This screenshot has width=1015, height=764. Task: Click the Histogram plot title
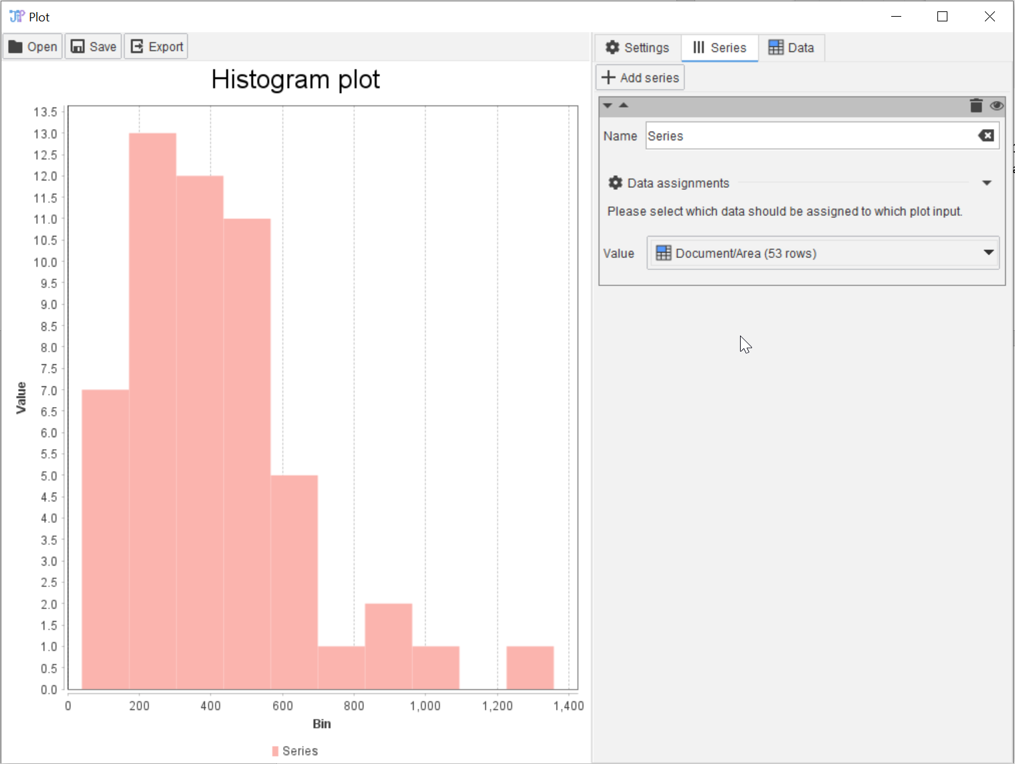(295, 80)
